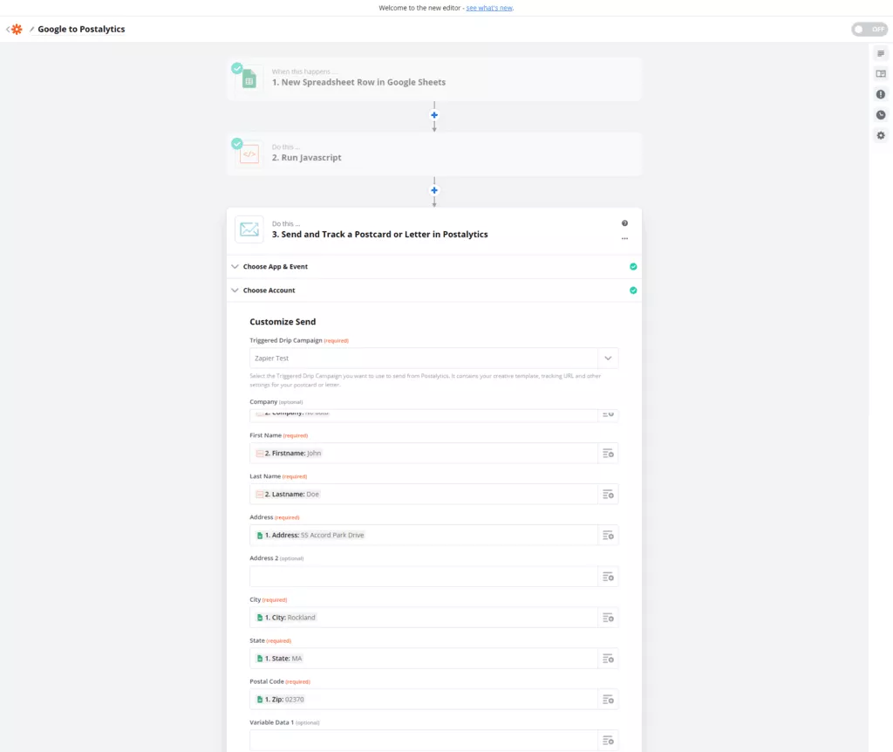Open the alerts exclamation icon in the right sidebar
Image resolution: width=893 pixels, height=752 pixels.
click(x=881, y=94)
